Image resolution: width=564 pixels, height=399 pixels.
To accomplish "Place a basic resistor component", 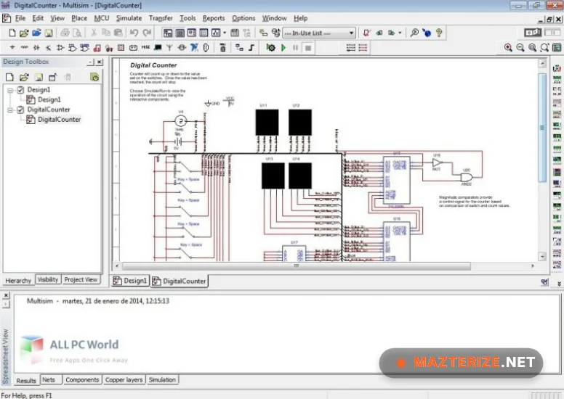I will (x=25, y=47).
